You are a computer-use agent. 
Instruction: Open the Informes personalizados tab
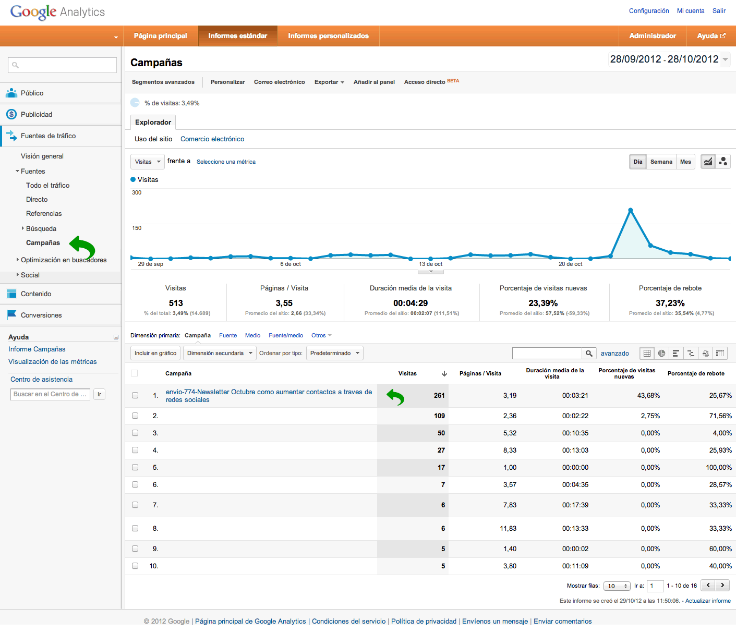329,36
